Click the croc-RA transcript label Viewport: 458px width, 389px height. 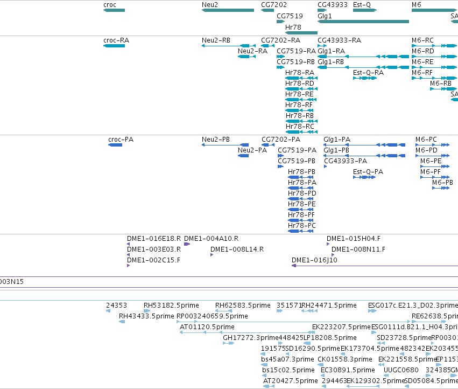point(116,40)
